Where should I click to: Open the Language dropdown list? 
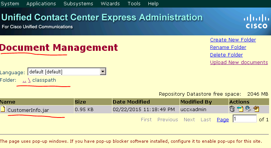pyautogui.click(x=103, y=72)
